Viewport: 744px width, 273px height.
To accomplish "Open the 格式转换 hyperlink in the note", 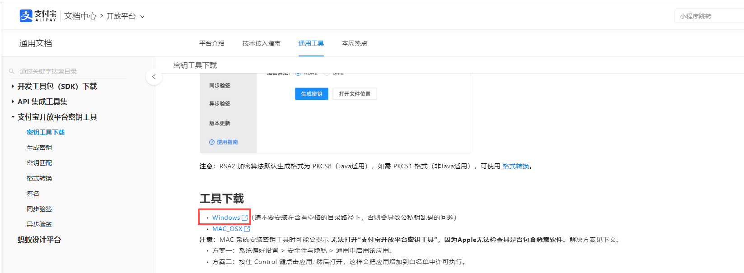I will pos(516,166).
